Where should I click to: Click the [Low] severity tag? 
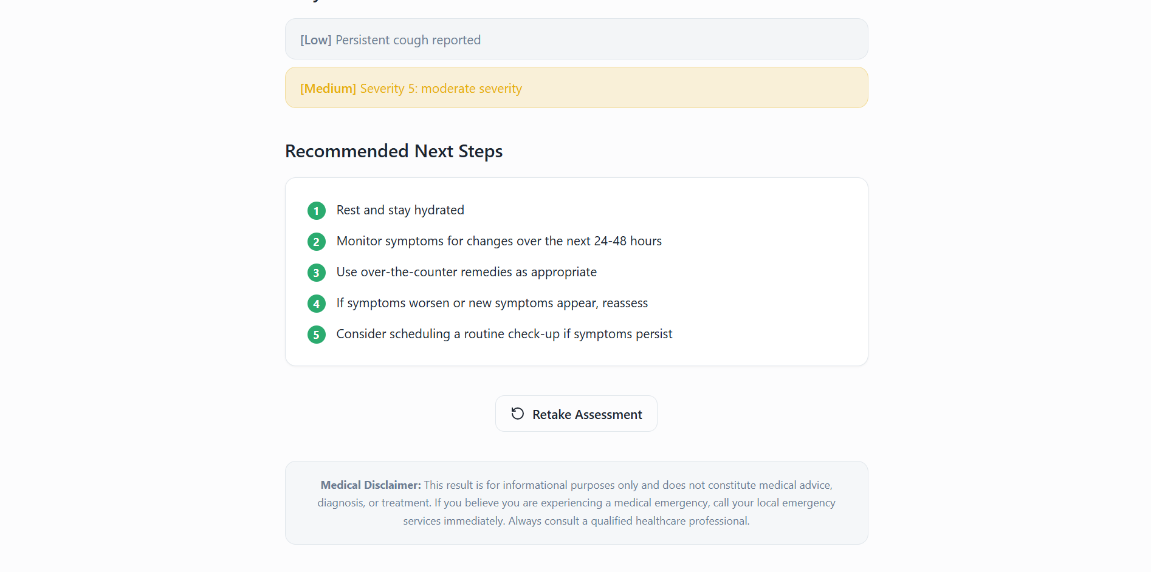[x=315, y=40]
